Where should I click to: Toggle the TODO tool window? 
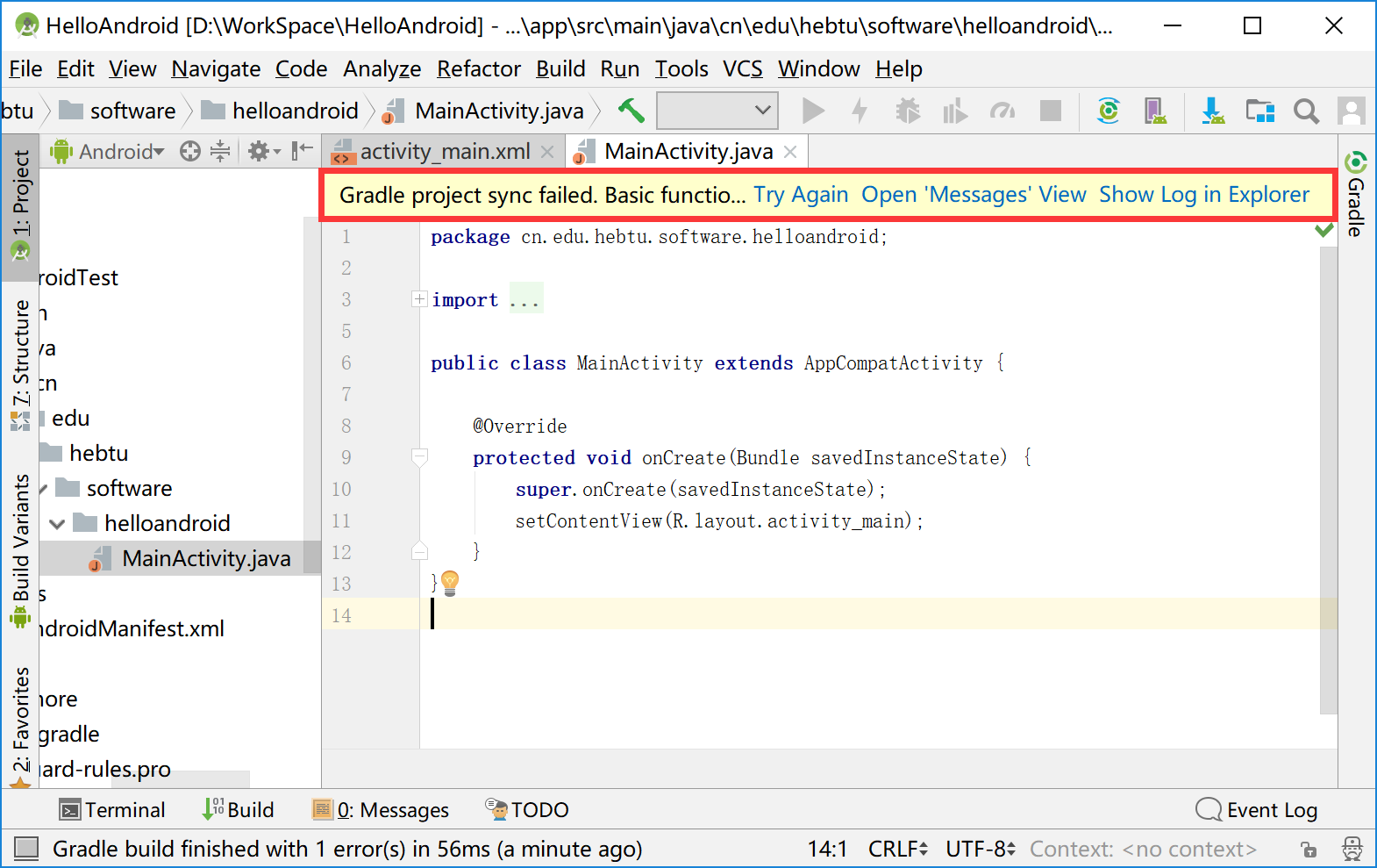click(528, 809)
